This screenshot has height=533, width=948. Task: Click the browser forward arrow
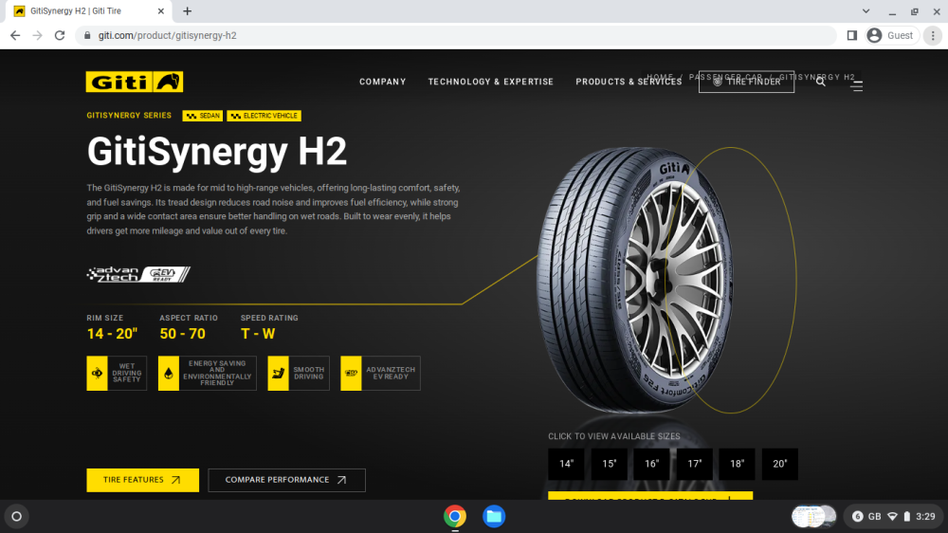38,36
